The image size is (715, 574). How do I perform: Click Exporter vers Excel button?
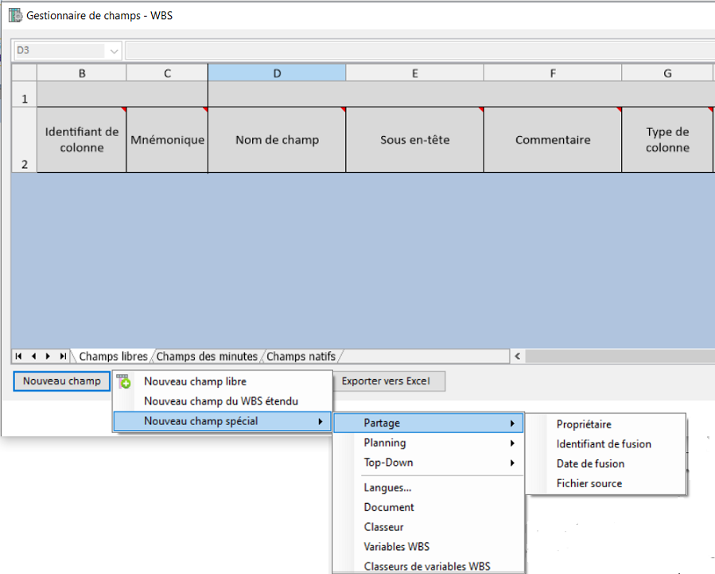coord(386,381)
